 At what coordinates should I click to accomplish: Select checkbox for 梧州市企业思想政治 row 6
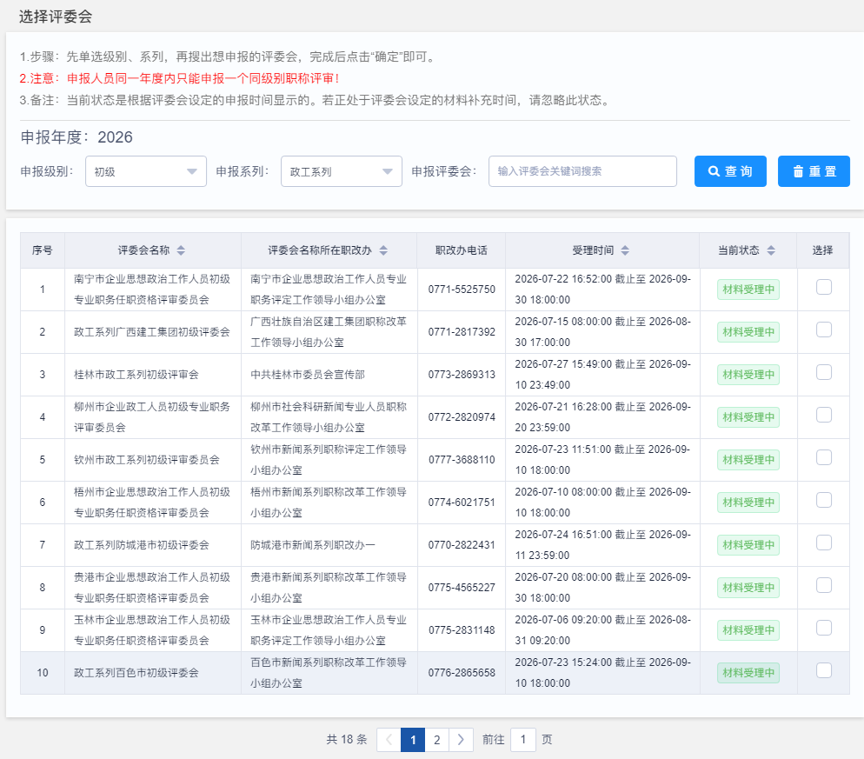[824, 501]
